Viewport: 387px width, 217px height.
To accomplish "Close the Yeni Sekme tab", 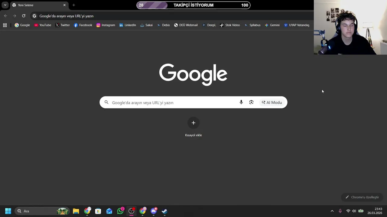I will [64, 5].
